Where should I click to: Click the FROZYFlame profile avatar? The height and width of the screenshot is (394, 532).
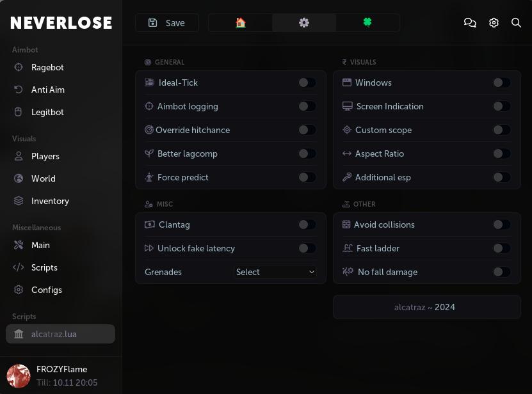click(19, 376)
